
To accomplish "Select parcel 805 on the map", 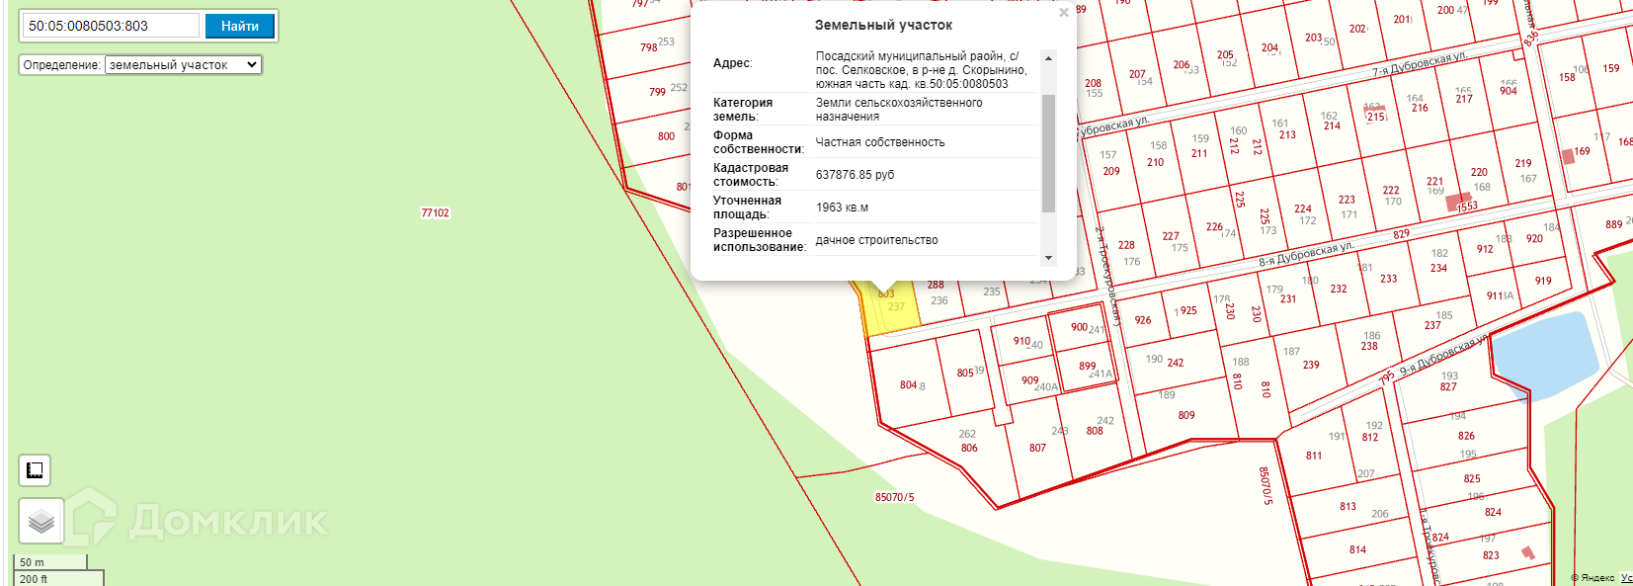I will tap(967, 372).
